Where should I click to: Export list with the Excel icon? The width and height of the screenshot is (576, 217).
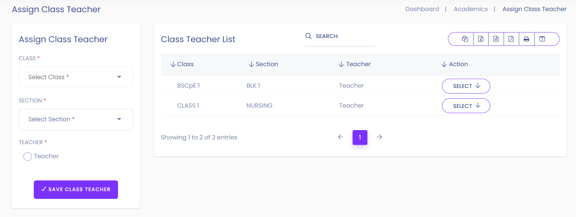(481, 39)
